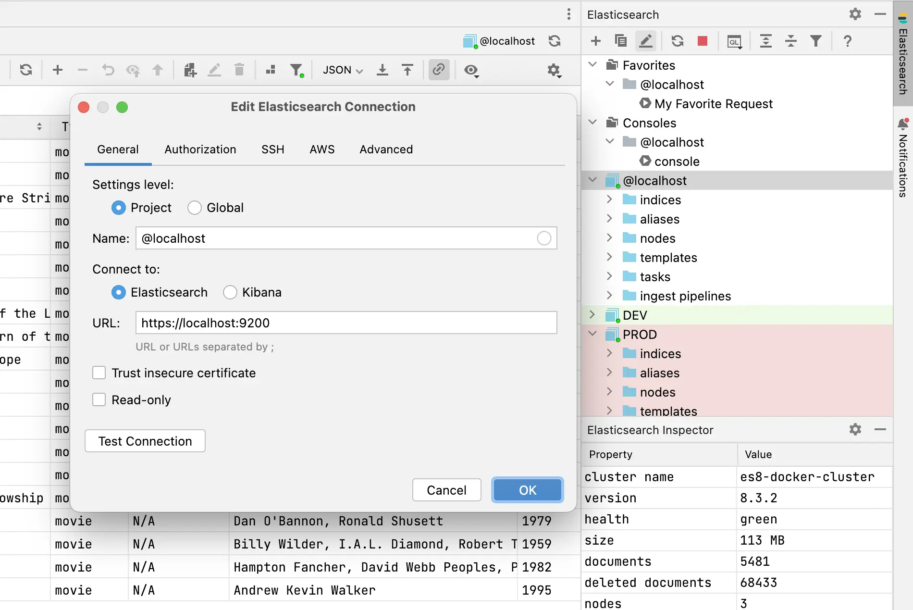Collapse all tree nodes icon
This screenshot has width=913, height=610.
(791, 41)
